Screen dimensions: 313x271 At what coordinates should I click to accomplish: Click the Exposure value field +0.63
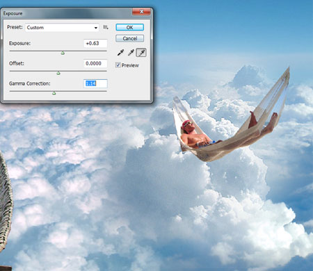click(x=95, y=43)
